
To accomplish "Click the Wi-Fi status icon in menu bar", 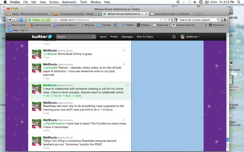I will tap(189, 2).
